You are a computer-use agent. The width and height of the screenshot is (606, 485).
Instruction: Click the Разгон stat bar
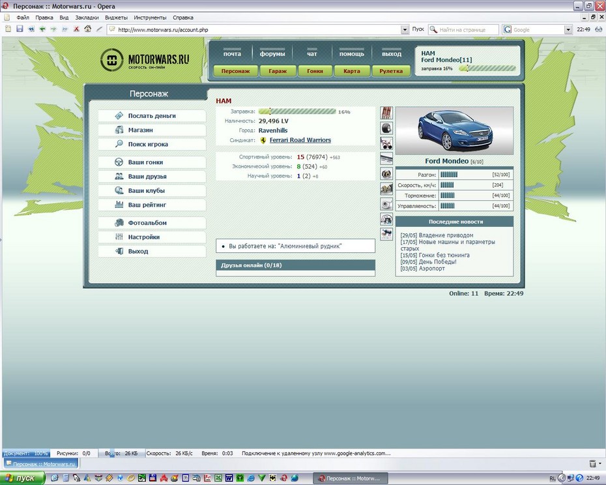pos(449,175)
